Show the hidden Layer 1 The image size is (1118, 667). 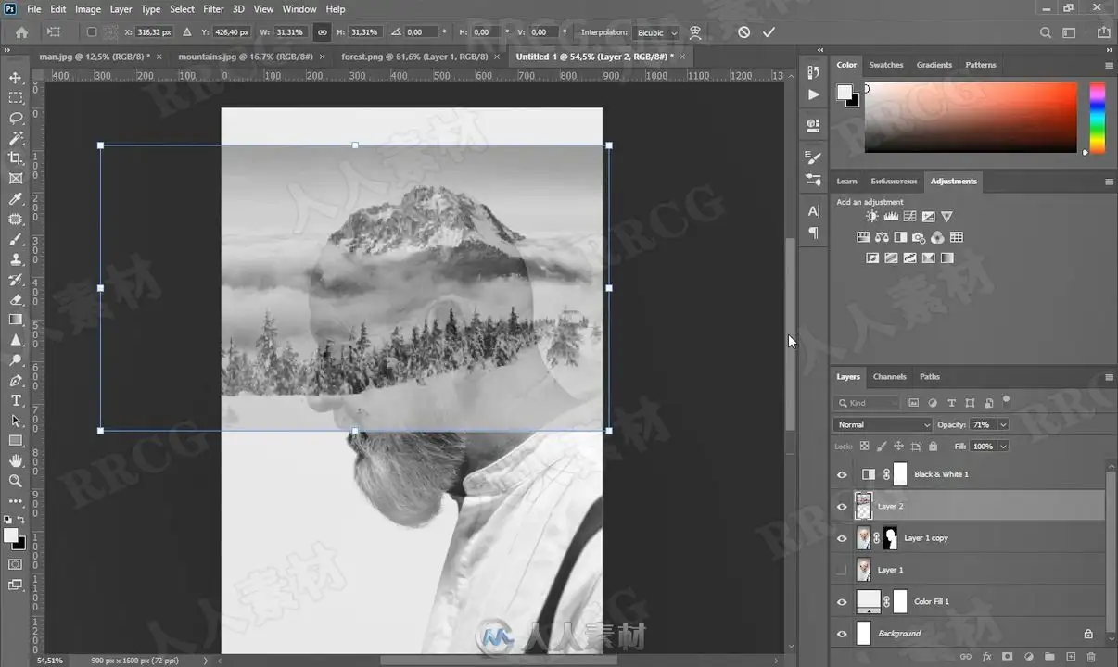click(842, 570)
